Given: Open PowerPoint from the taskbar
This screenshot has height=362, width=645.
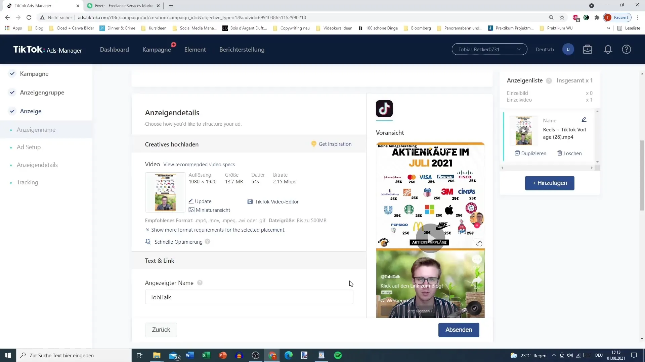Looking at the screenshot, I should coord(223,355).
